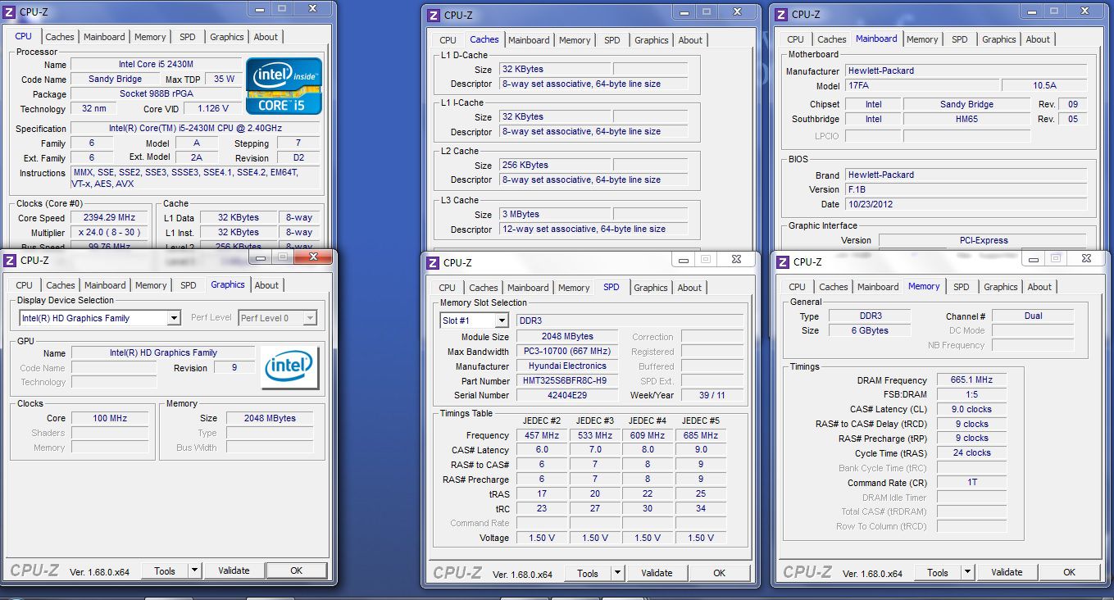1114x600 pixels.
Task: Click the L2 Cache size '256 KBytes' in the Caches window
Action: click(555, 165)
